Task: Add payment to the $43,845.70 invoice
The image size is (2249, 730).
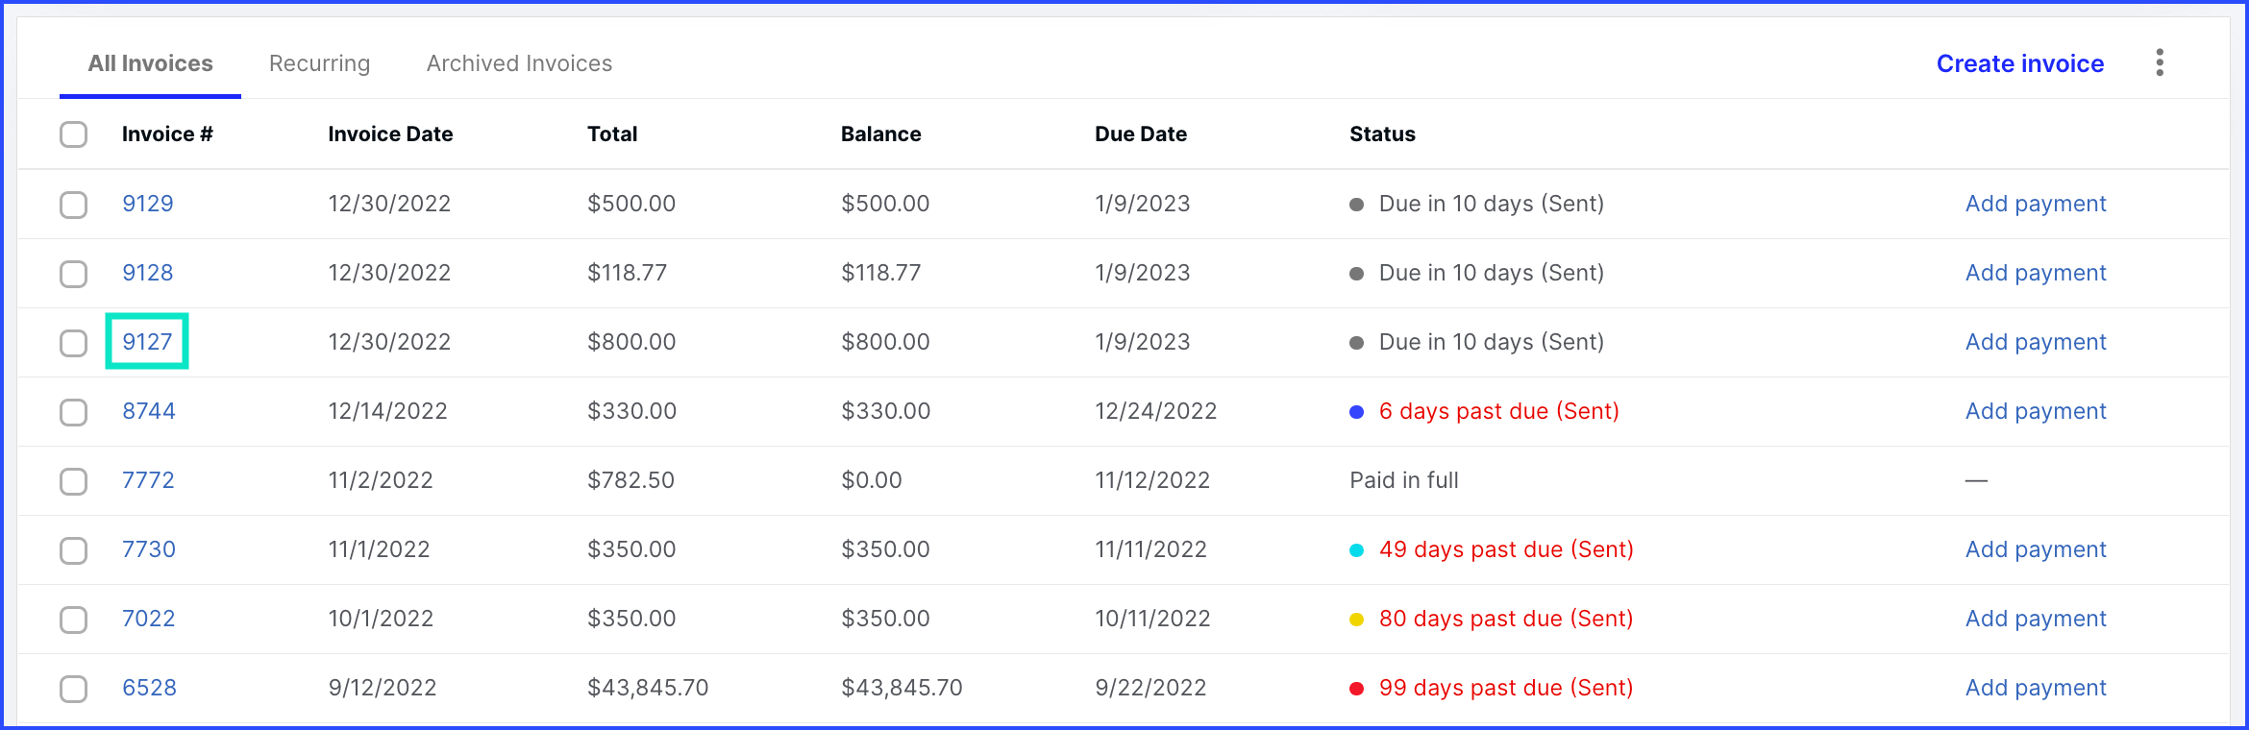Action: coord(2035,688)
